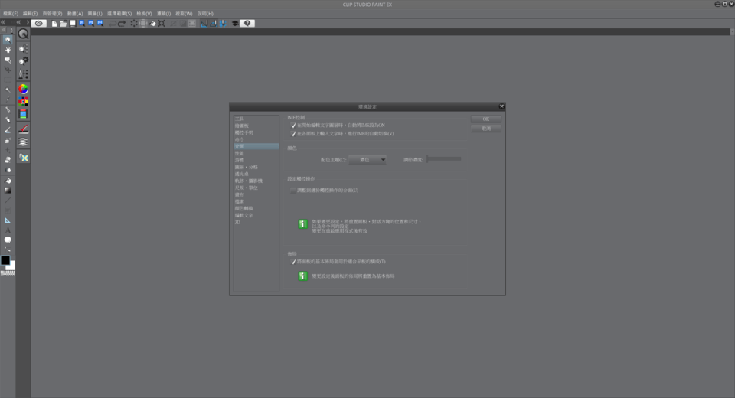Click the graduation cap tutorial icon
Screen dimensions: 735x398
[235, 24]
